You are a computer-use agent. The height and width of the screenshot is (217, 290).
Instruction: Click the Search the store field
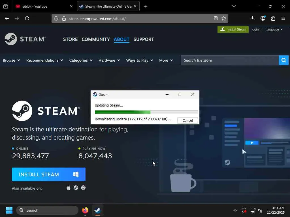230,60
